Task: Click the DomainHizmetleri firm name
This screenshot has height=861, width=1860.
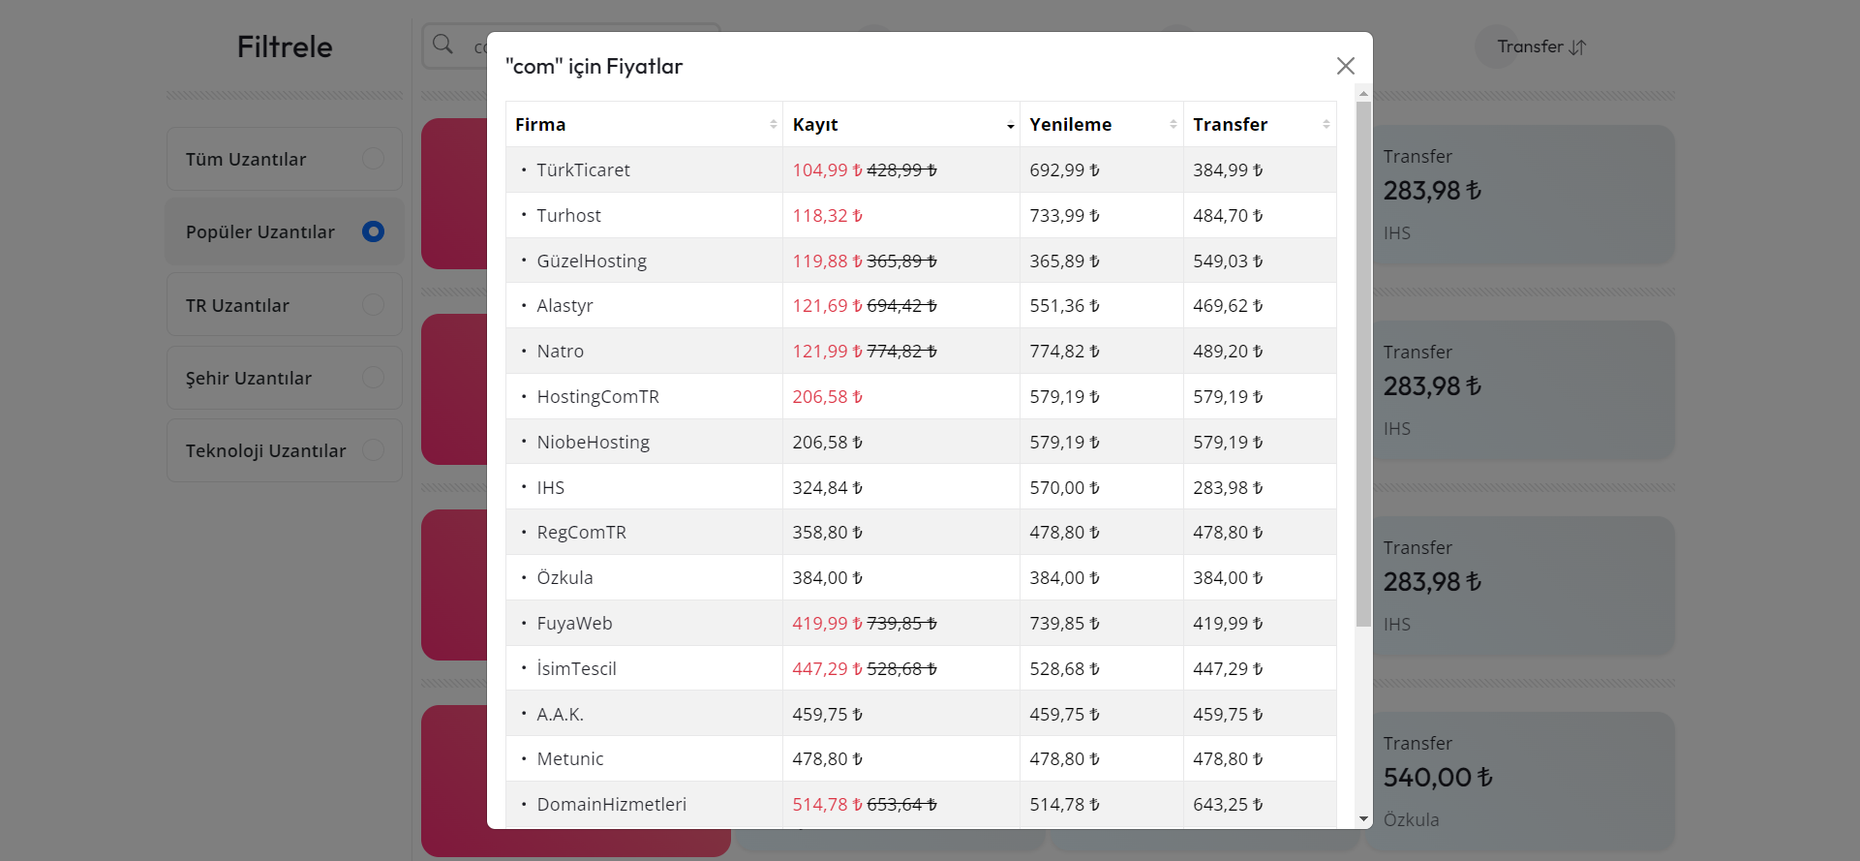Action: pos(611,804)
